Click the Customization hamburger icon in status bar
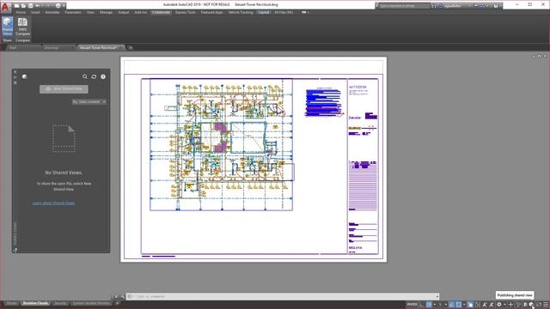This screenshot has width=550, height=309. click(x=546, y=305)
